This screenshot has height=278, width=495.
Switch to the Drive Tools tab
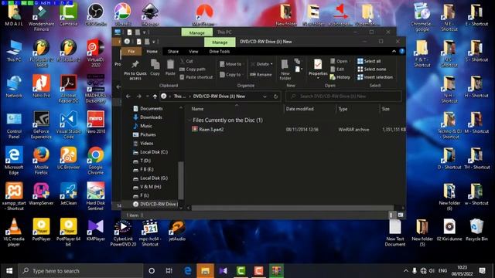coord(220,52)
